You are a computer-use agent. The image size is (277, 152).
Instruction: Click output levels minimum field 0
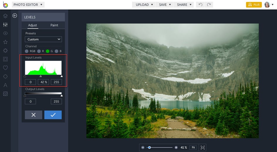tap(31, 102)
